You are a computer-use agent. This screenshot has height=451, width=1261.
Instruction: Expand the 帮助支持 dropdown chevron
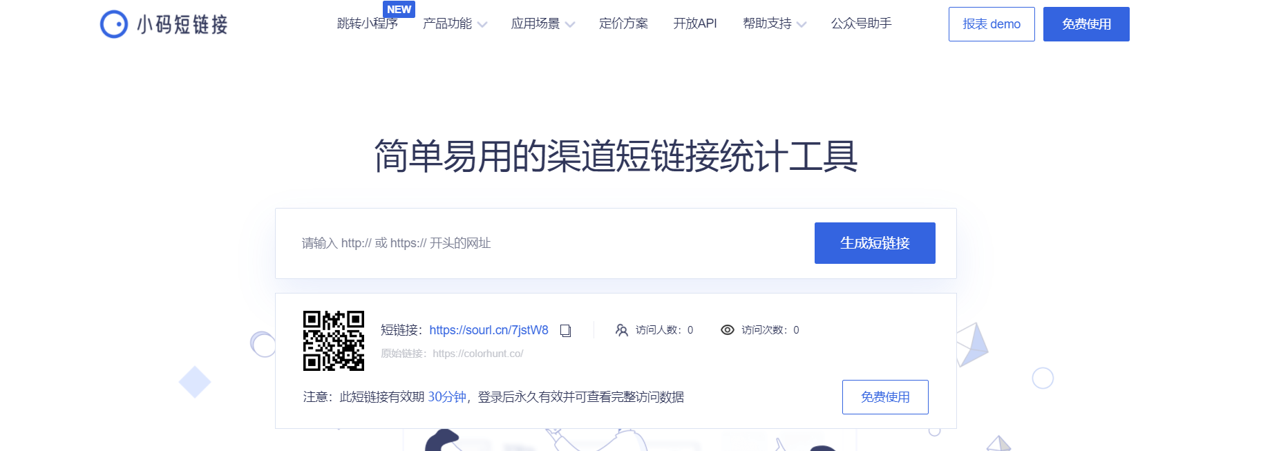pyautogui.click(x=802, y=25)
